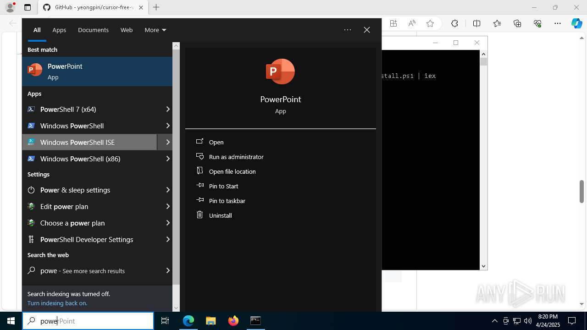This screenshot has height=330, width=587.
Task: Open PowerPoint best match result
Action: pyautogui.click(x=97, y=71)
